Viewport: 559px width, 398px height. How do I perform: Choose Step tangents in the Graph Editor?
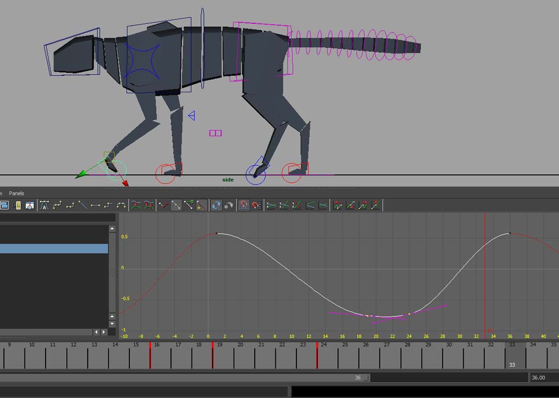click(108, 205)
